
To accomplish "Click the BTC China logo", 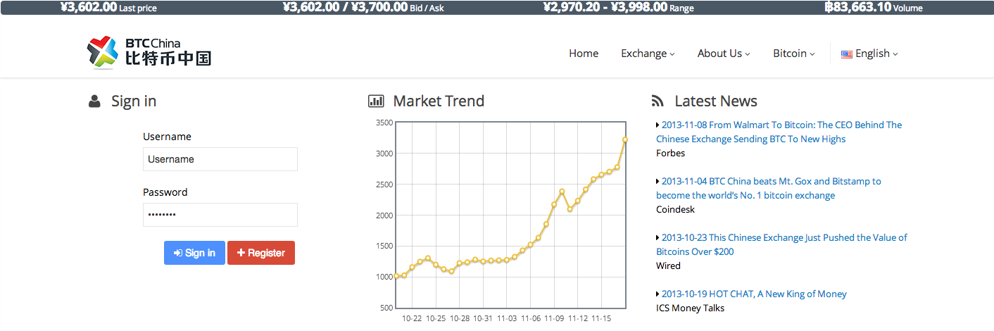I will (149, 53).
